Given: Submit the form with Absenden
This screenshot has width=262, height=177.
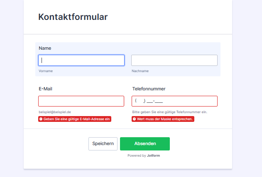Looking at the screenshot, I should [x=145, y=144].
